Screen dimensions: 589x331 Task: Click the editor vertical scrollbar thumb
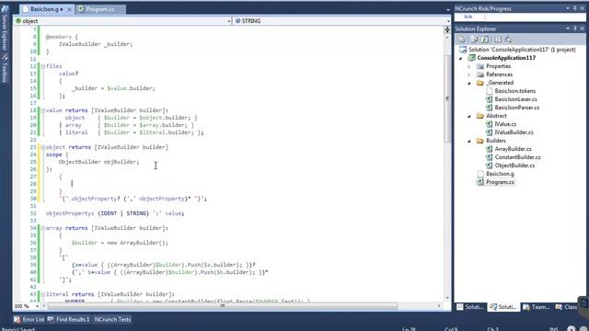[447, 98]
